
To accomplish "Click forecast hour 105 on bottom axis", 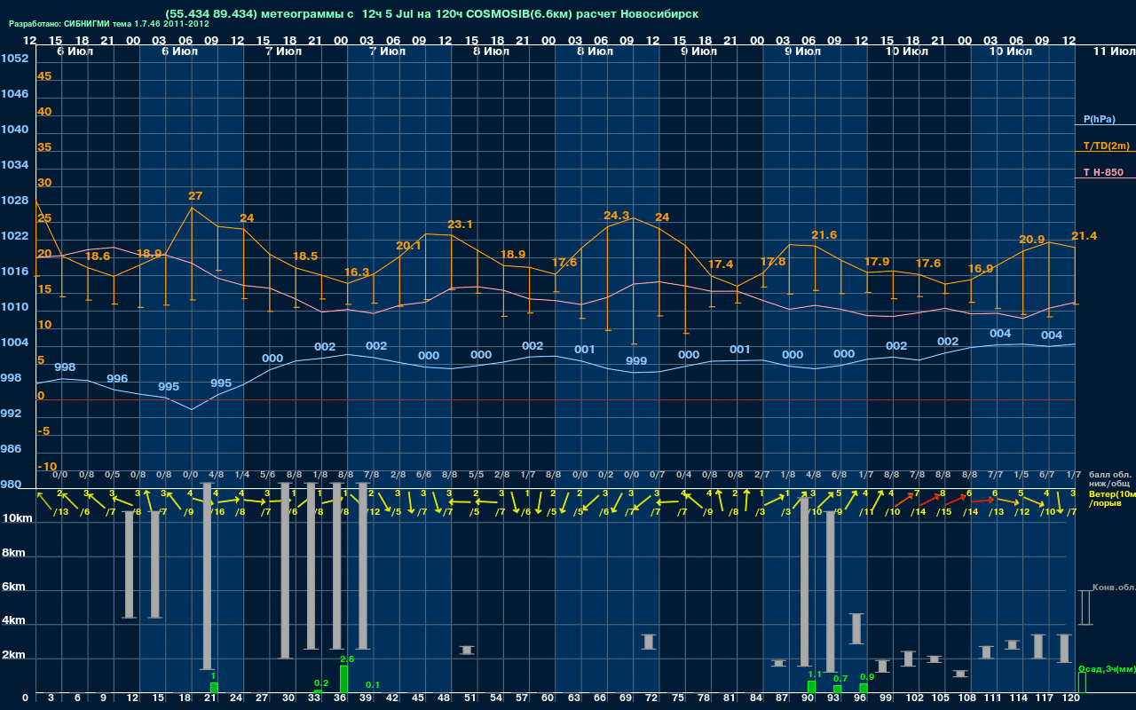I will pos(941,698).
